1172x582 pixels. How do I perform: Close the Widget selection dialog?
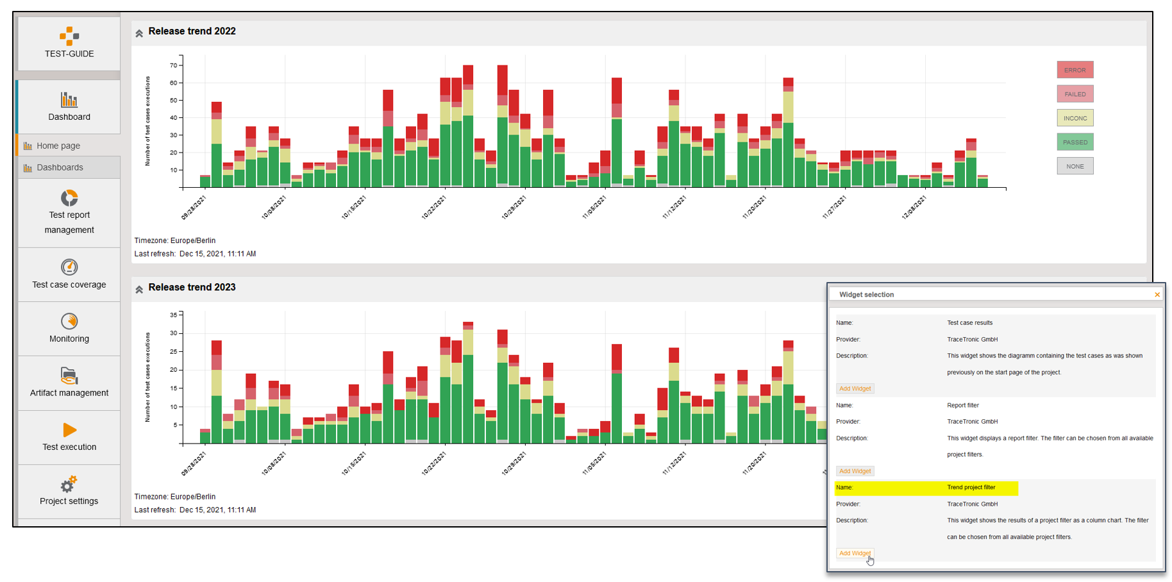click(1157, 295)
